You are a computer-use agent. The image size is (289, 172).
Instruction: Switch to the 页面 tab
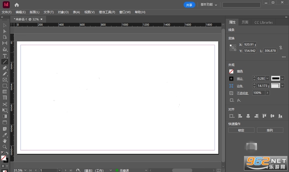(245, 22)
